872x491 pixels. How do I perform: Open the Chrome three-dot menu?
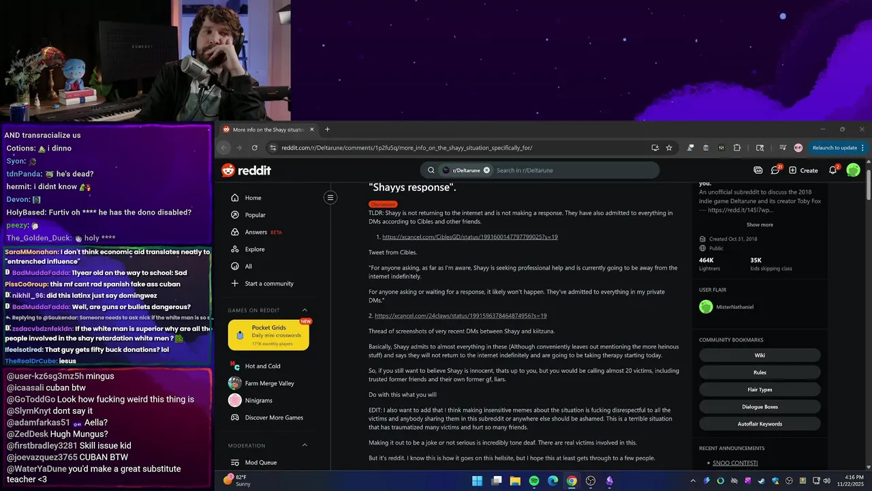coord(862,148)
